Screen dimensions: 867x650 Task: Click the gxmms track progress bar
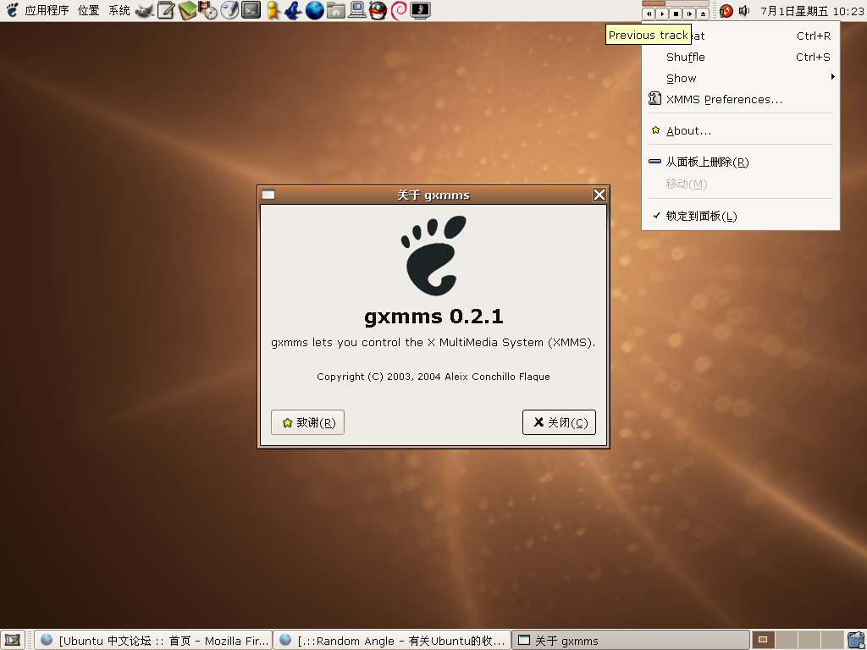tap(676, 4)
